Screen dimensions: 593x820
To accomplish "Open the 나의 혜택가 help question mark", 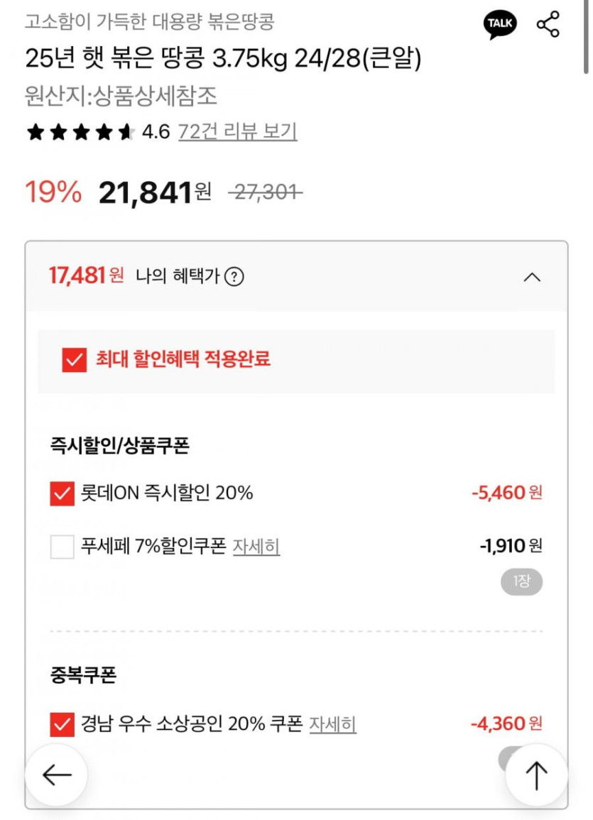I will click(234, 277).
